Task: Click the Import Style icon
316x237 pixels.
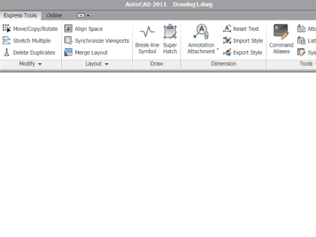Action: [227, 41]
